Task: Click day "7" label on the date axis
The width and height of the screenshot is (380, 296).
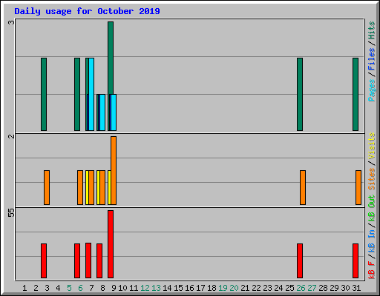Action: click(x=91, y=288)
